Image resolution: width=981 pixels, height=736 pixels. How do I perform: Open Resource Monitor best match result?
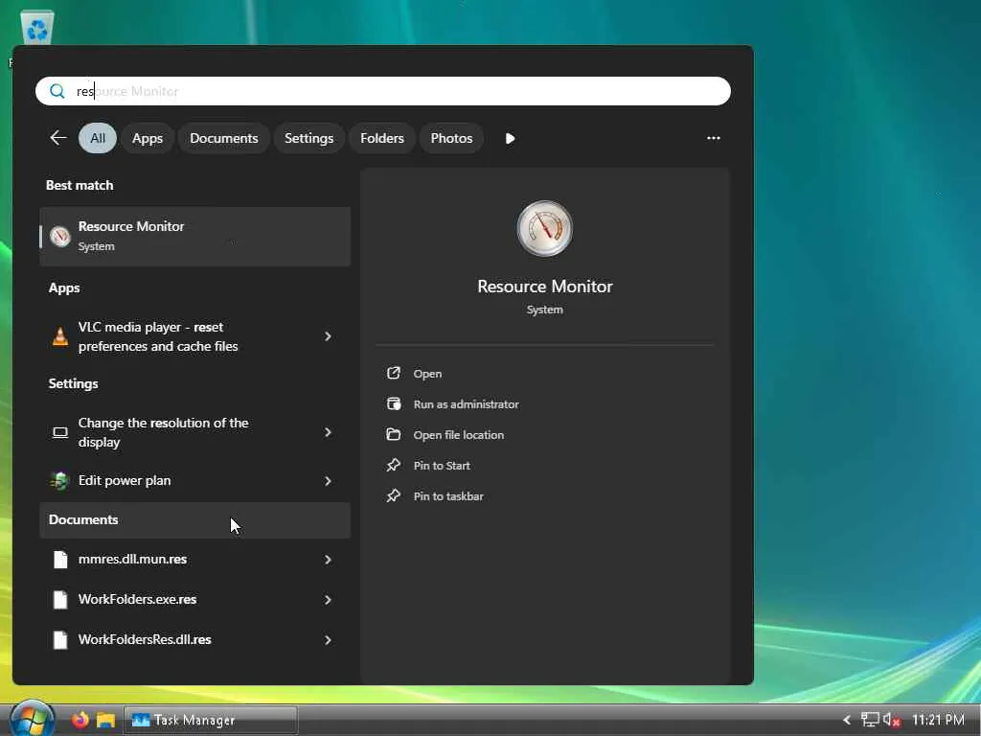[195, 237]
